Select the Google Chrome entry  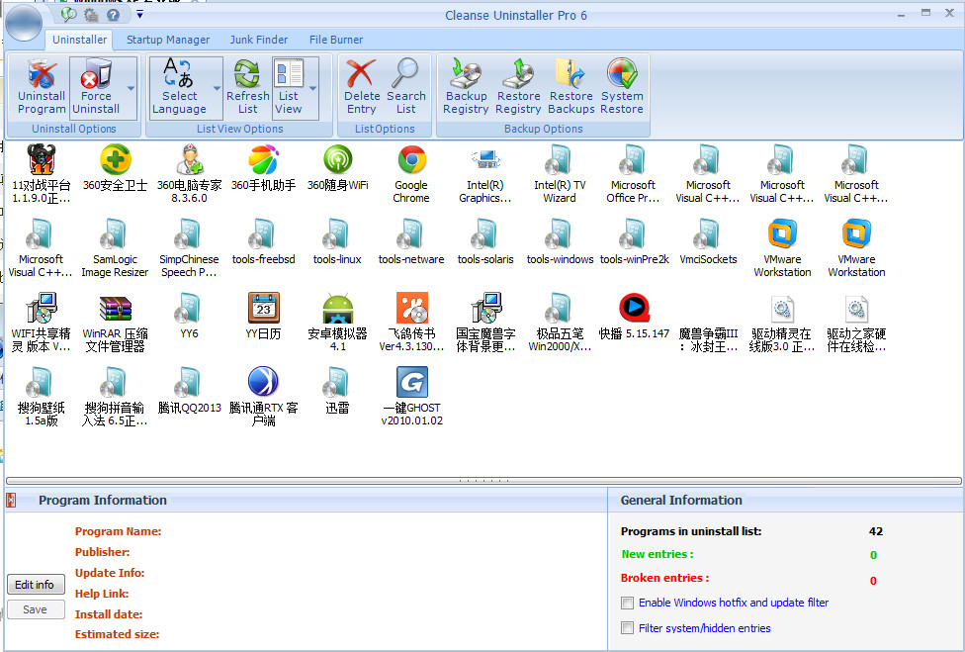click(411, 174)
